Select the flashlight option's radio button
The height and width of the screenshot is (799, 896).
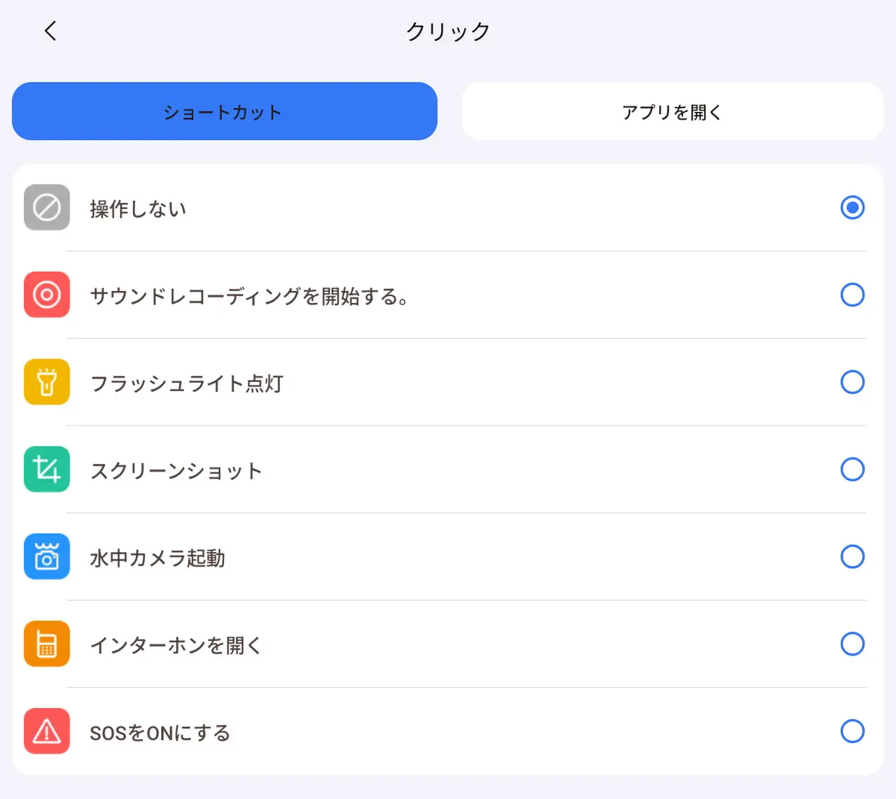pos(853,382)
